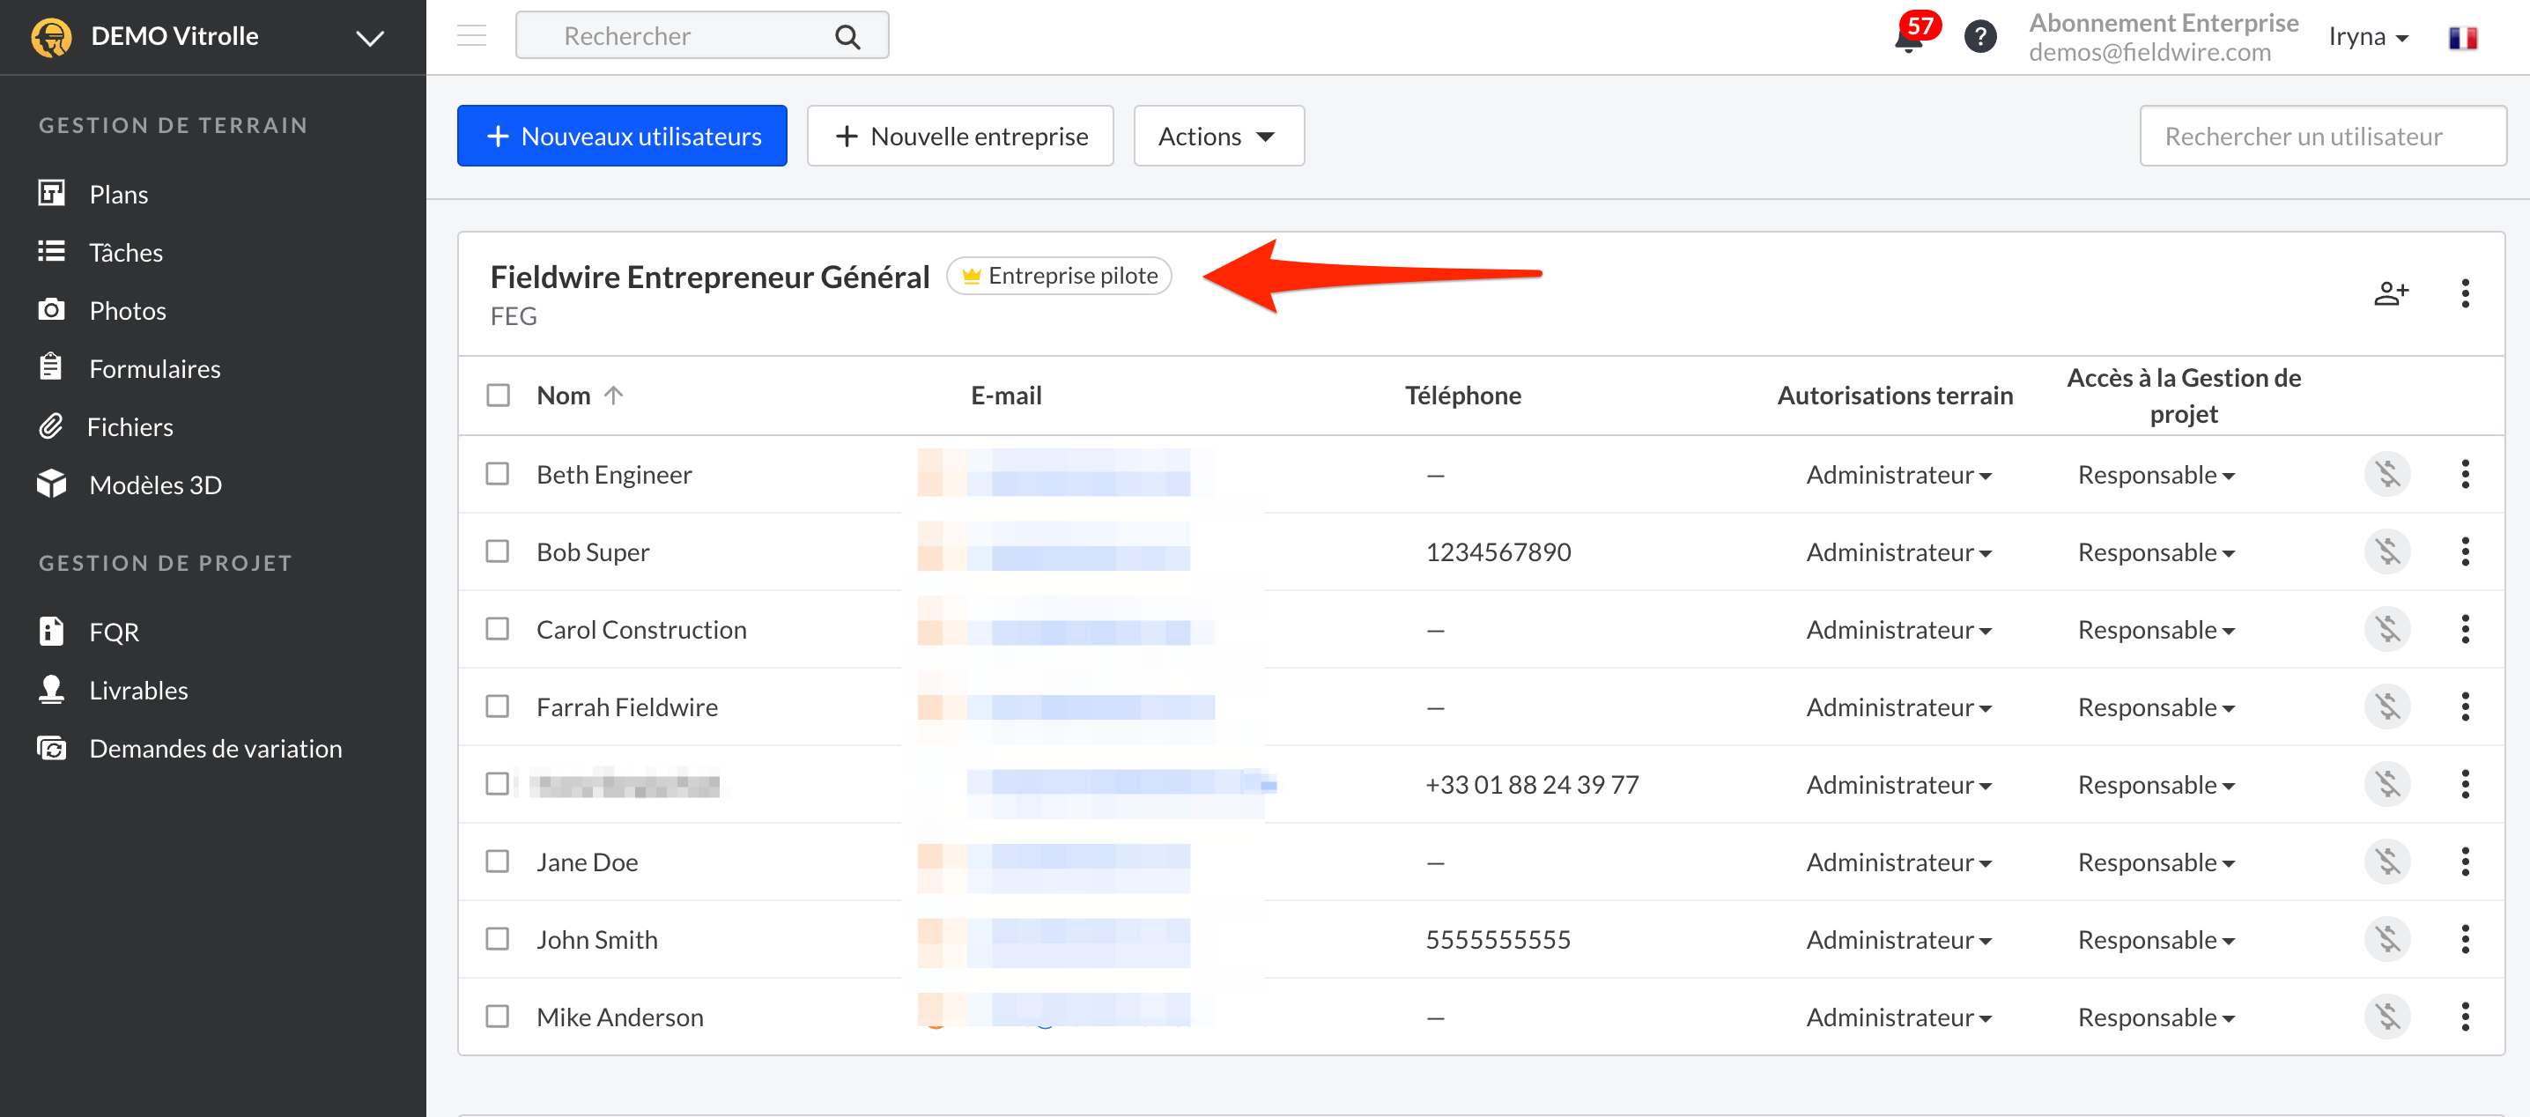This screenshot has width=2530, height=1117.
Task: Check the John Smith checkbox
Action: pos(498,940)
